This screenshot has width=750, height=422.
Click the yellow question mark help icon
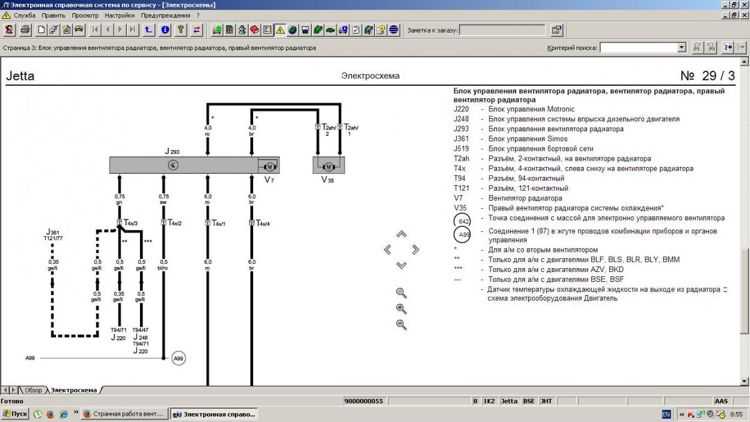click(x=181, y=29)
